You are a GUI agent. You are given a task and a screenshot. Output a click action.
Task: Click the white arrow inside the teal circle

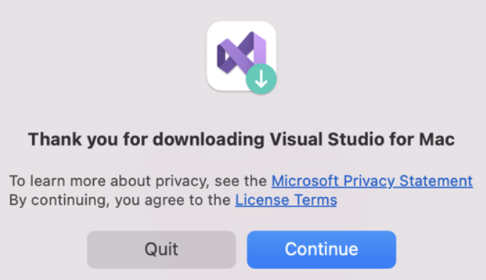(x=261, y=79)
